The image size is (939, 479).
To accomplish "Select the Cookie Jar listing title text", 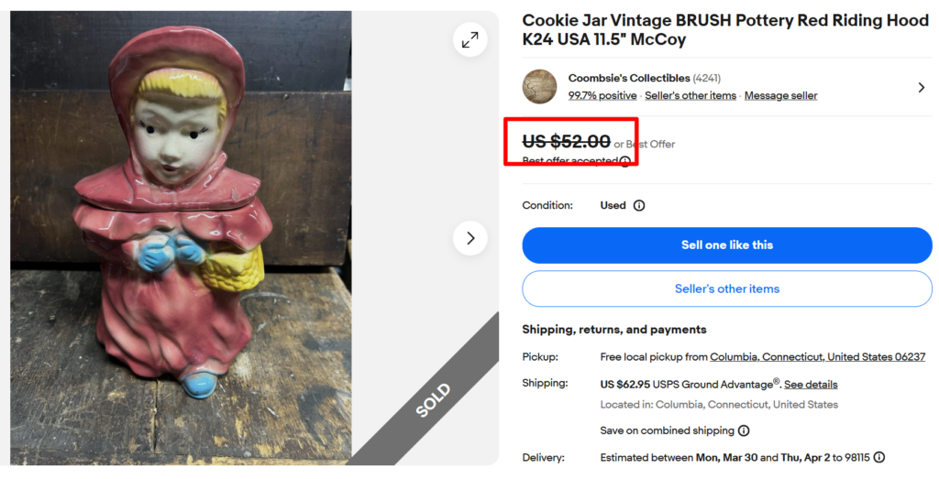I will (x=725, y=30).
